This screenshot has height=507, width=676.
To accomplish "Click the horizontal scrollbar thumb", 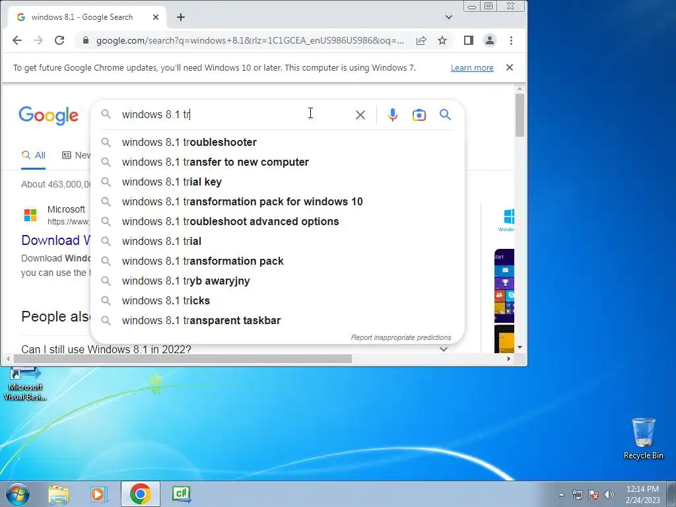I will [183, 358].
